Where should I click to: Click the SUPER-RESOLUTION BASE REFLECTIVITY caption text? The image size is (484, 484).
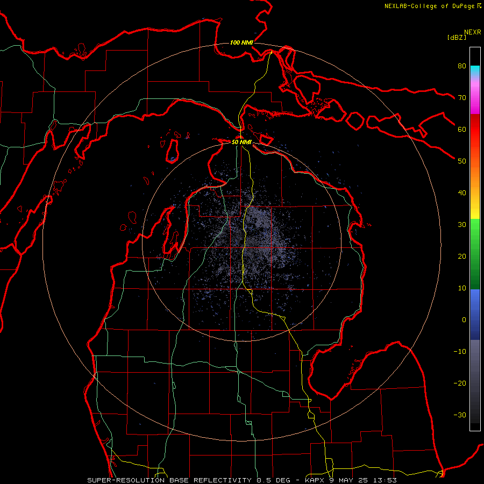pyautogui.click(x=169, y=480)
